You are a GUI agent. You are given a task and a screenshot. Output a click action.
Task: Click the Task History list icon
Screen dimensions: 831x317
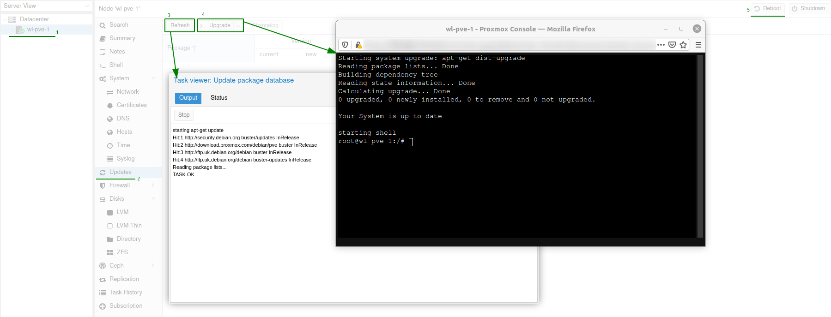click(x=103, y=293)
